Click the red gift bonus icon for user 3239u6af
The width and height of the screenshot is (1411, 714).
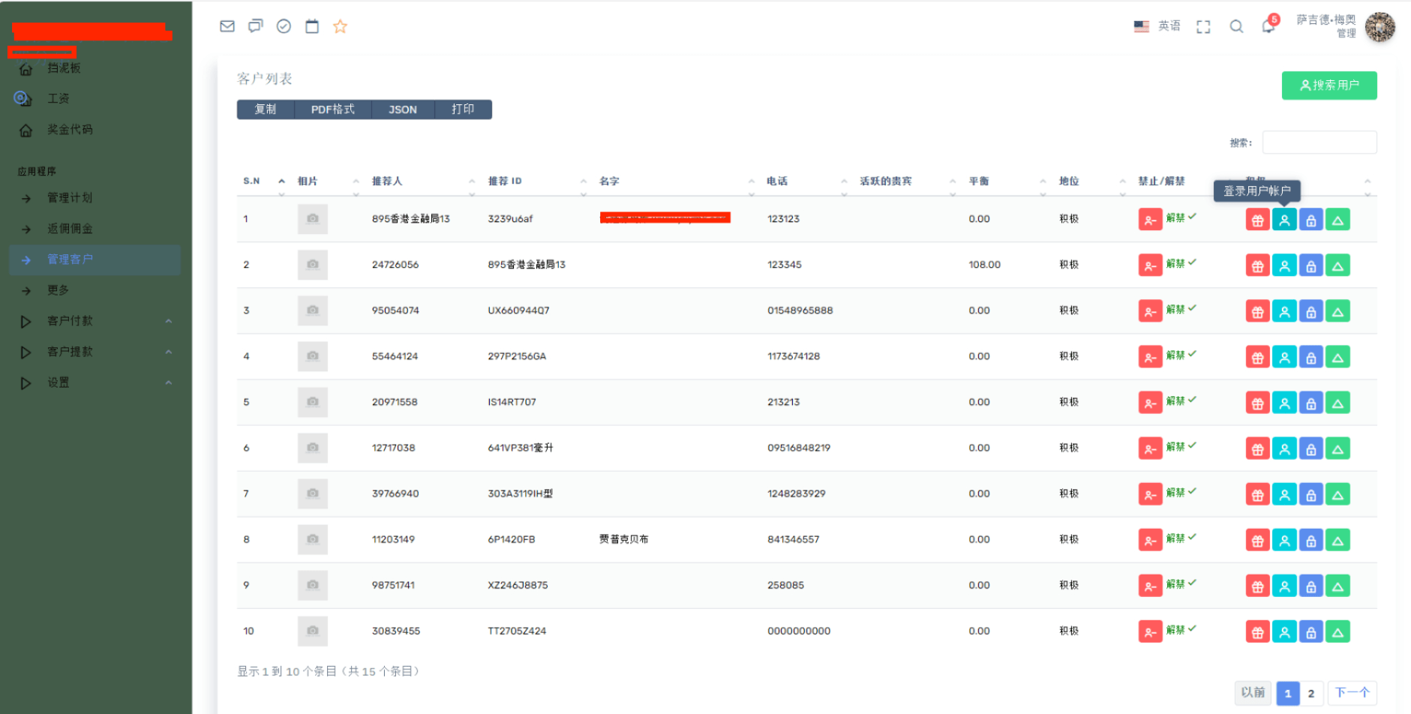pyautogui.click(x=1257, y=219)
